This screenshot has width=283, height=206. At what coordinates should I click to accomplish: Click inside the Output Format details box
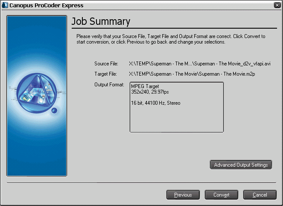point(176,120)
